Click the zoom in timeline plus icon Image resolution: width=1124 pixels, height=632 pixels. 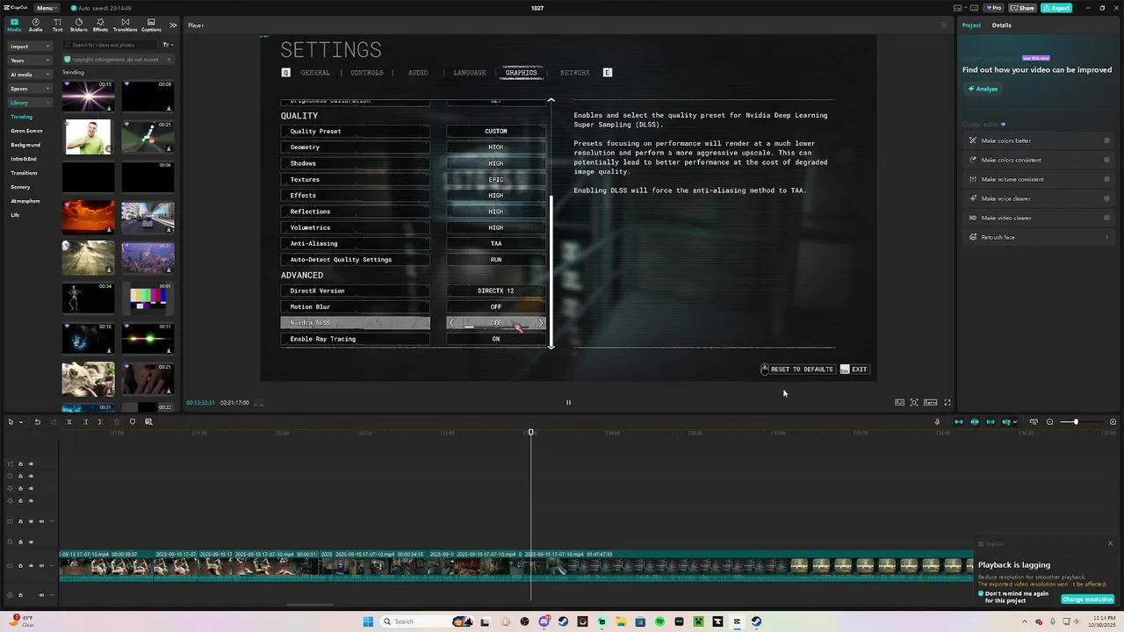coord(1113,421)
